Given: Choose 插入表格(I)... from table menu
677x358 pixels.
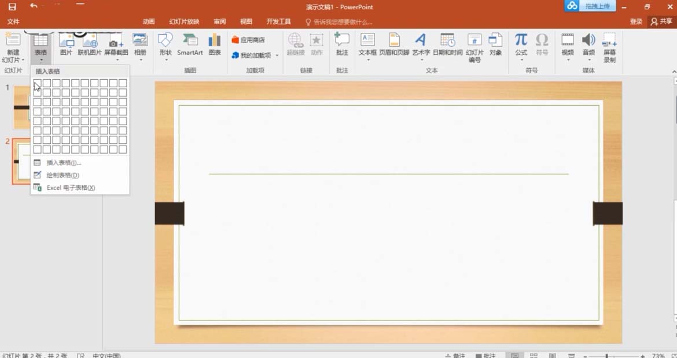Looking at the screenshot, I should pos(64,163).
